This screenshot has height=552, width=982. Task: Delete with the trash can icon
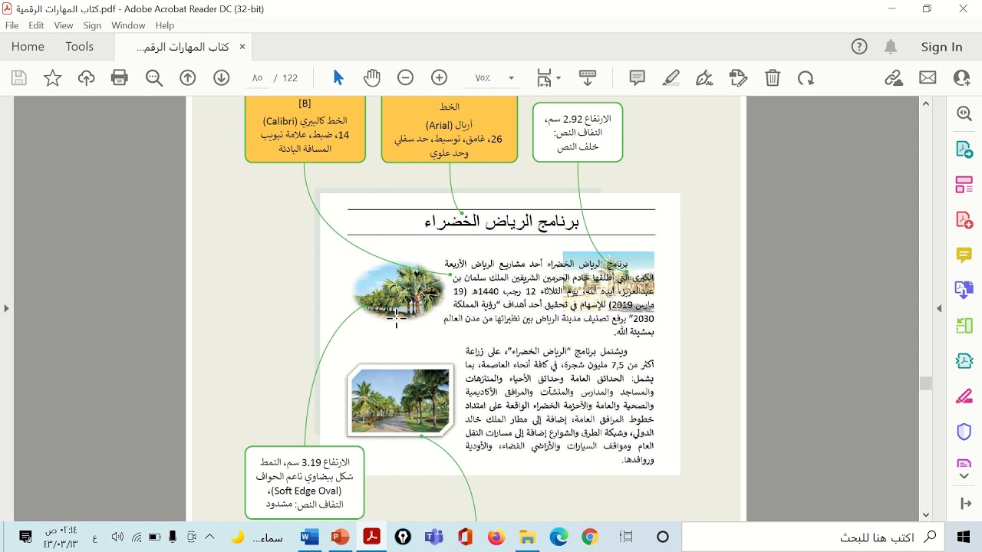click(x=773, y=77)
